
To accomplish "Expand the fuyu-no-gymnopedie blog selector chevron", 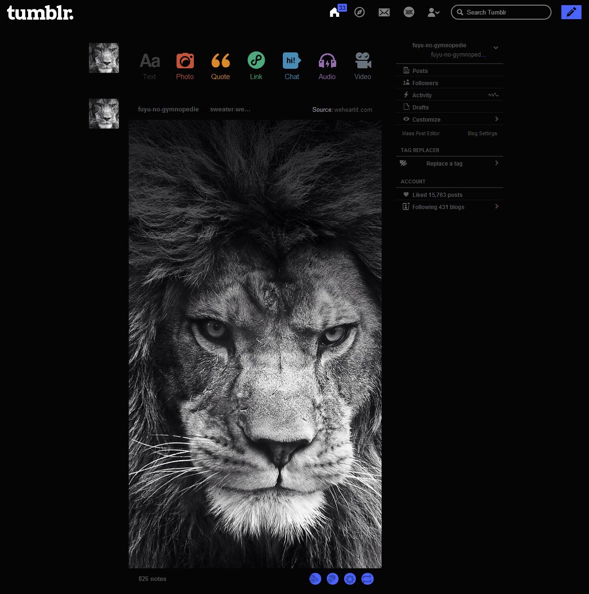I will coord(495,48).
